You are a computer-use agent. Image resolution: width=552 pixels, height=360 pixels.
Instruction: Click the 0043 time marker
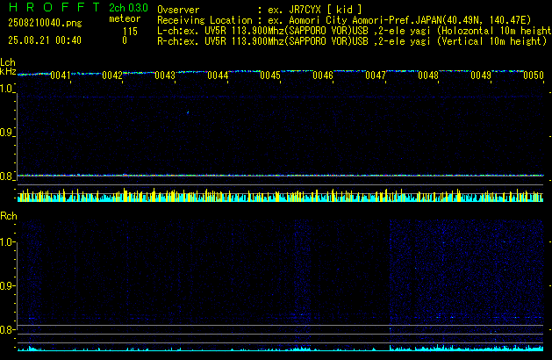pyautogui.click(x=165, y=76)
